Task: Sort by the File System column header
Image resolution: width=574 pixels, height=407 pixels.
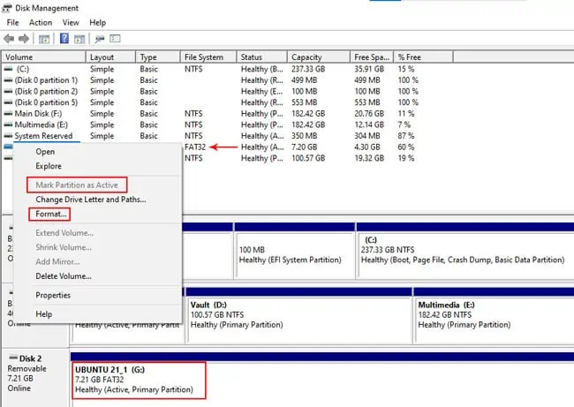Action: coord(208,57)
